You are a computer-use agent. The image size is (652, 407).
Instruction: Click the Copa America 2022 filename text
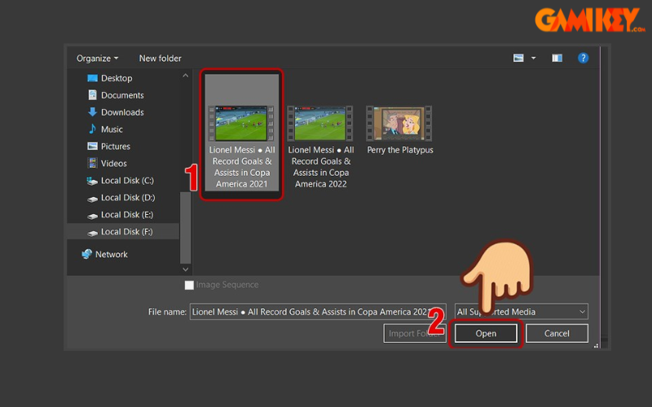[320, 167]
